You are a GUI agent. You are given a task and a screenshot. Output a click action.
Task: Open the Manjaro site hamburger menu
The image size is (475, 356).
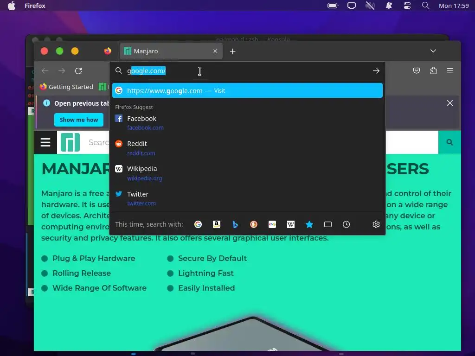[45, 142]
